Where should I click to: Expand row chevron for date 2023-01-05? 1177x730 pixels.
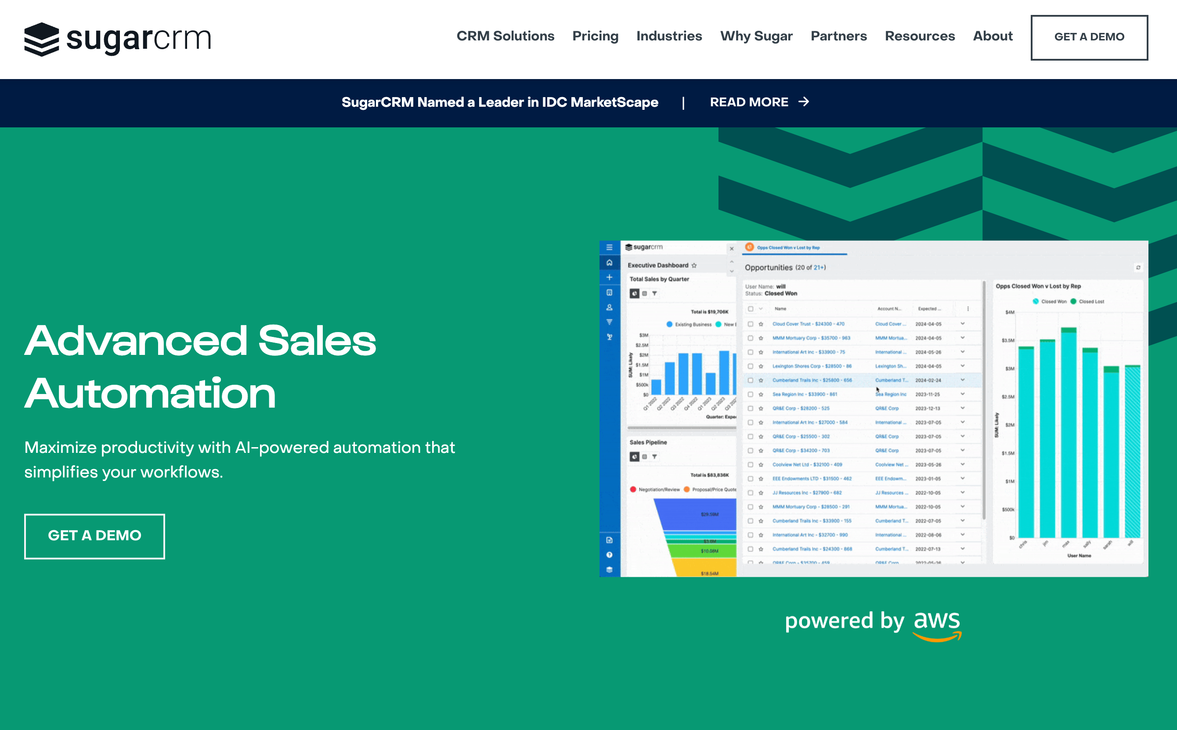tap(963, 478)
